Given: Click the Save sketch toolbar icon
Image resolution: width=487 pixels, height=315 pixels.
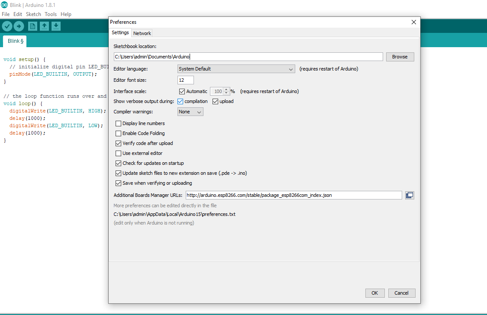Looking at the screenshot, I should [x=56, y=26].
